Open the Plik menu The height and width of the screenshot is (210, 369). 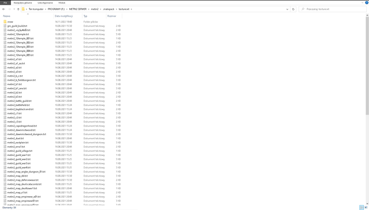coord(5,2)
